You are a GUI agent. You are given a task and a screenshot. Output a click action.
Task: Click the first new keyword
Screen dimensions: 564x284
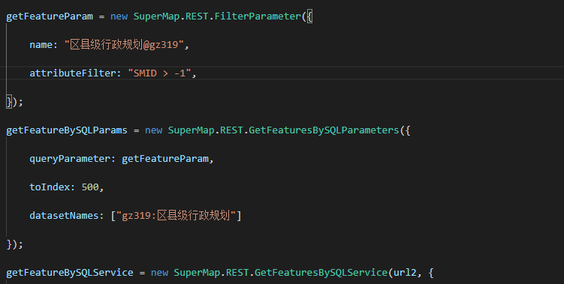click(119, 16)
